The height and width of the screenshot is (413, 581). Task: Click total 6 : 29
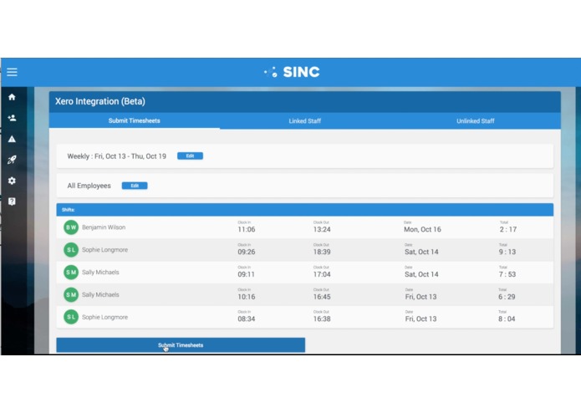507,297
